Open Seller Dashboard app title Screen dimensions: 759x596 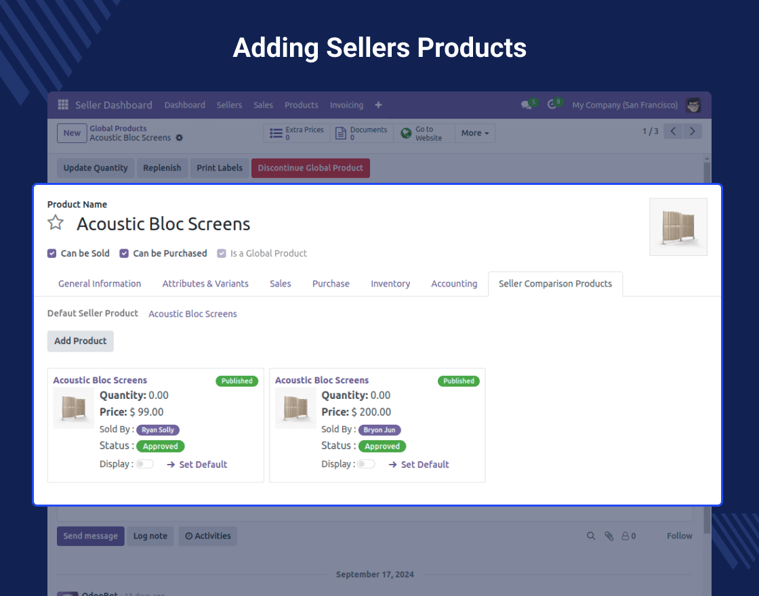click(114, 105)
